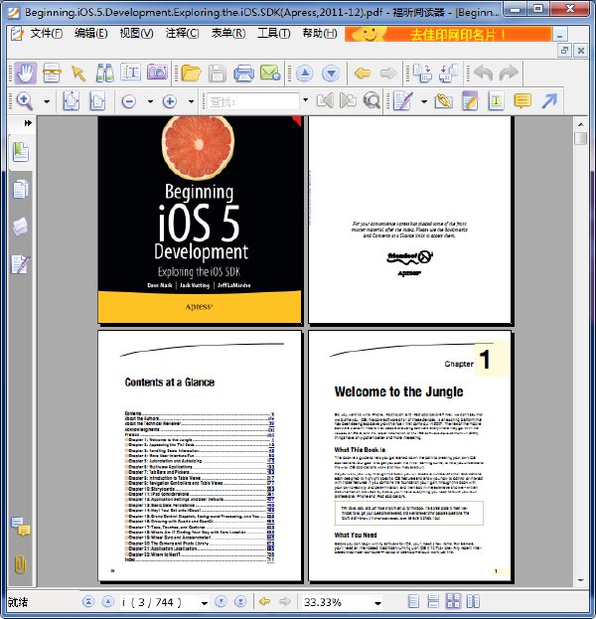596x619 pixels.
Task: Save the document with the floppy icon
Action: point(218,74)
